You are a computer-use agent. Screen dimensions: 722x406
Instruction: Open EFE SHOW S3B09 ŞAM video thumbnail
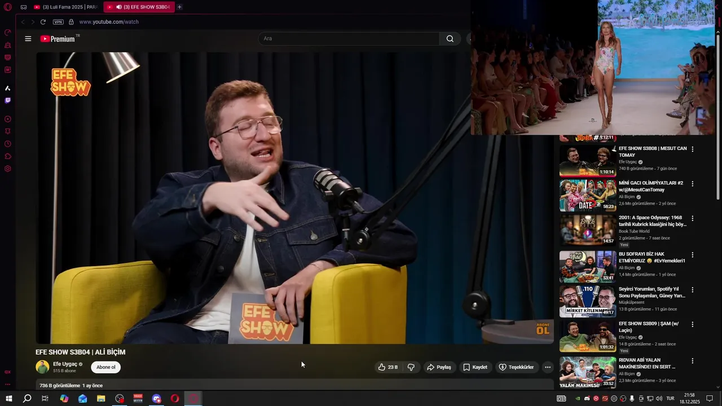tap(588, 336)
